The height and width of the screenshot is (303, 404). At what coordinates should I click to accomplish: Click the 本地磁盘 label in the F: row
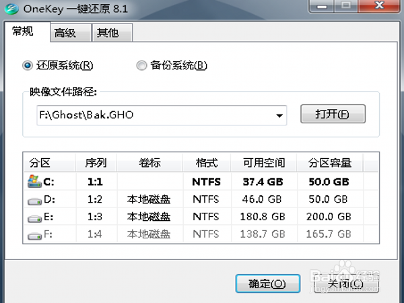[x=149, y=234]
